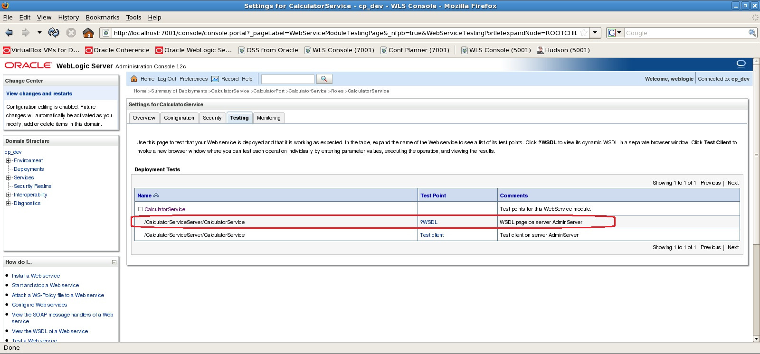Viewport: 760px width, 354px height.
Task: Collapse the CalculatorService table row
Action: coord(140,209)
